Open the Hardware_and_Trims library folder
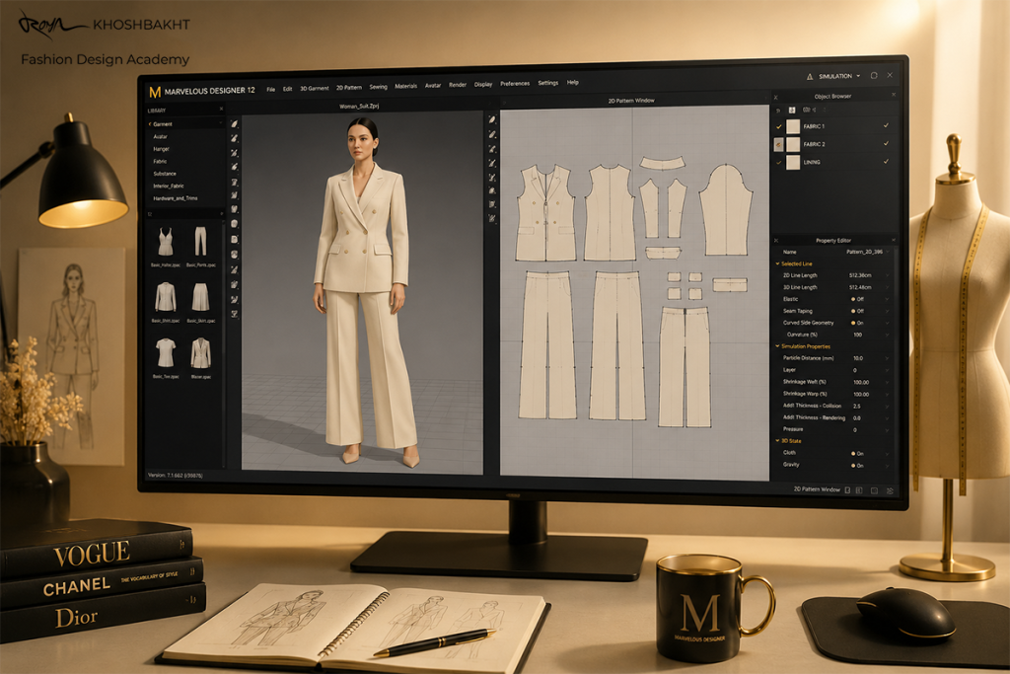The image size is (1010, 674). point(176,198)
